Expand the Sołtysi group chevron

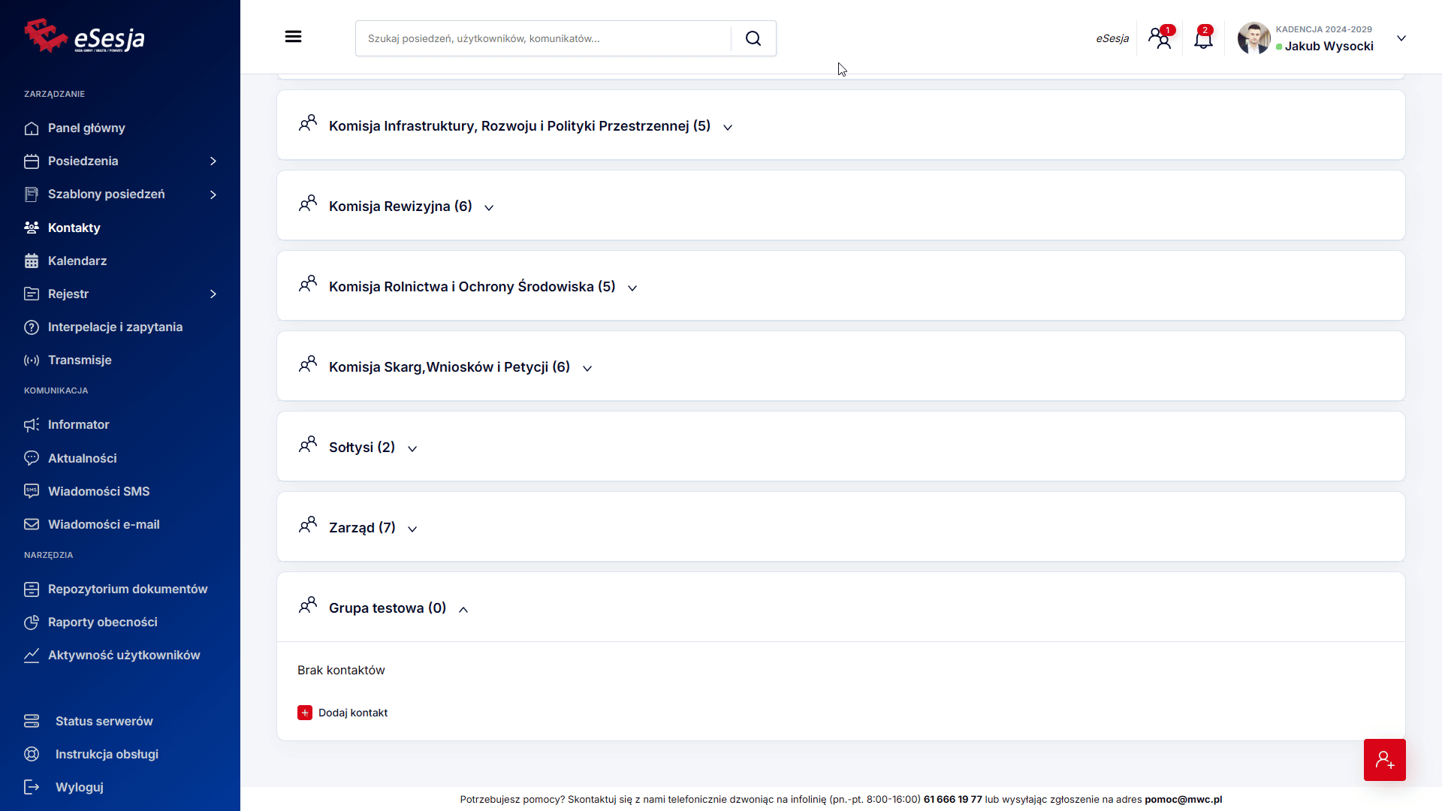(412, 449)
